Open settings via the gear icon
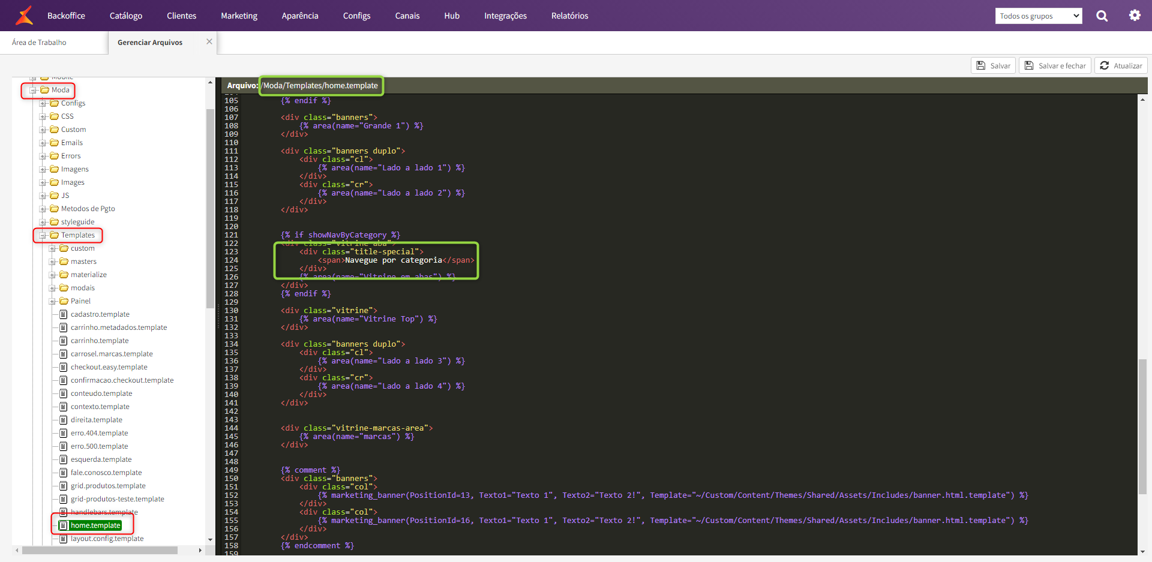1152x562 pixels. point(1135,16)
